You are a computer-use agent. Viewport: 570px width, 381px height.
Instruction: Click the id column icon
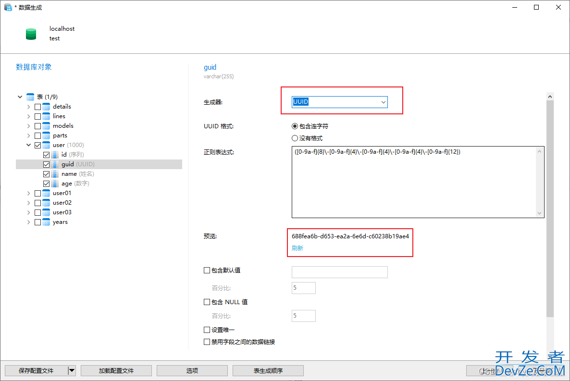coord(54,155)
